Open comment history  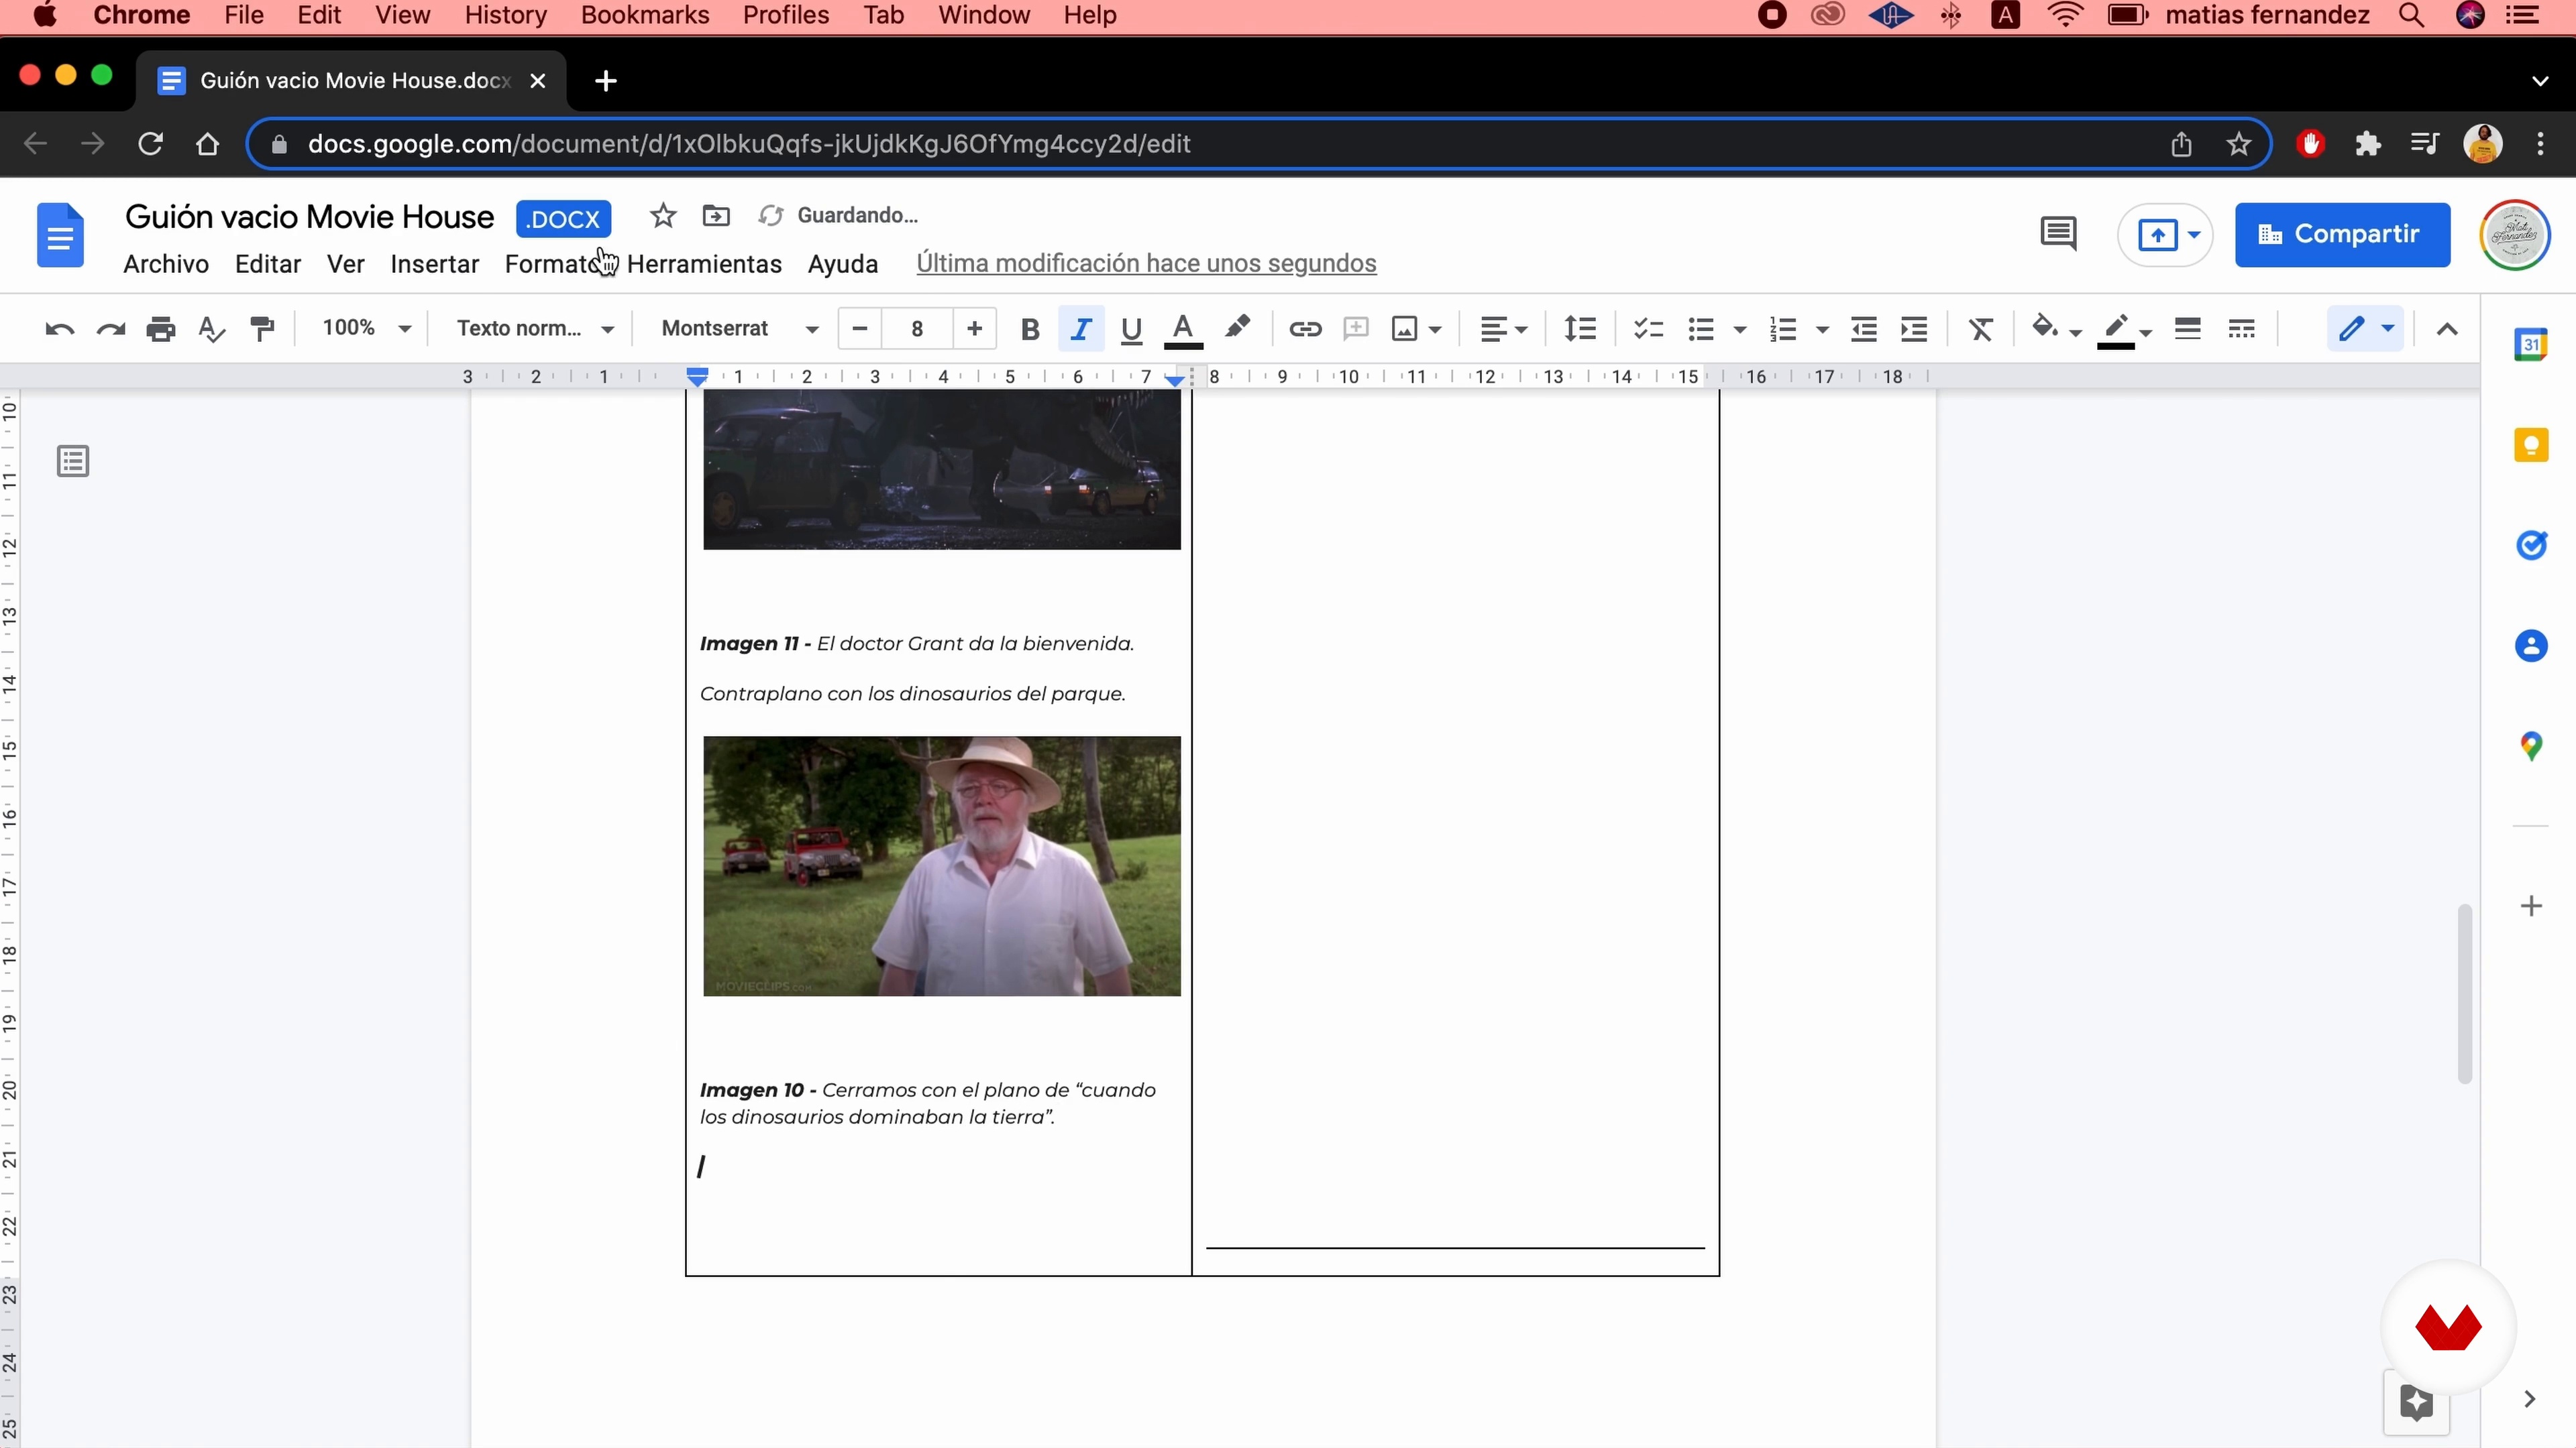[x=2058, y=234]
